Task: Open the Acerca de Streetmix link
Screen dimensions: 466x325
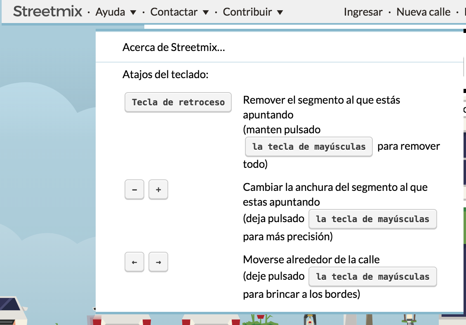Action: coord(173,47)
